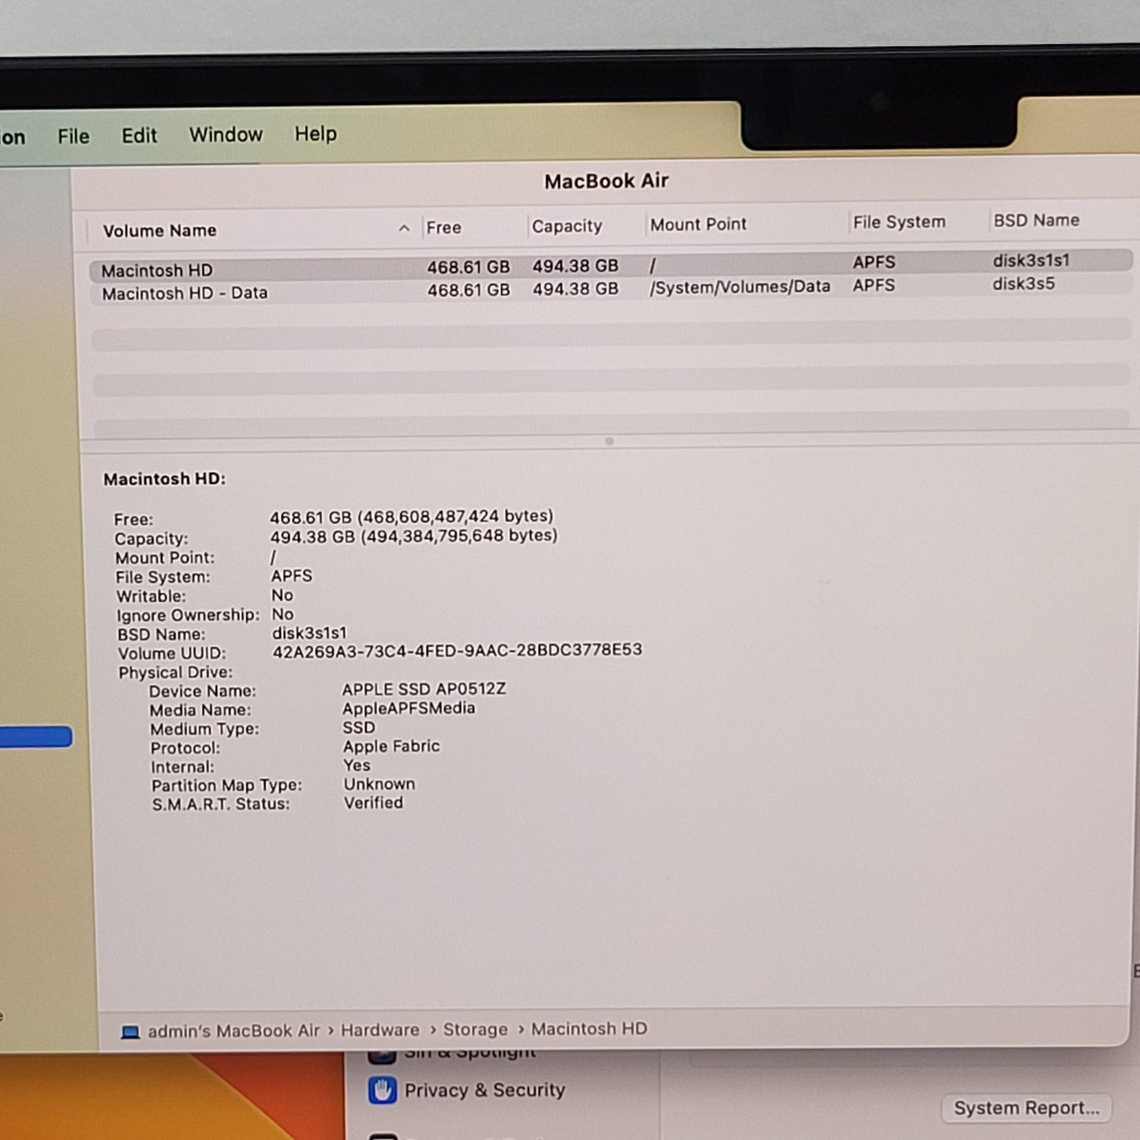
Task: Sort volumes by Capacity column
Action: click(x=566, y=226)
